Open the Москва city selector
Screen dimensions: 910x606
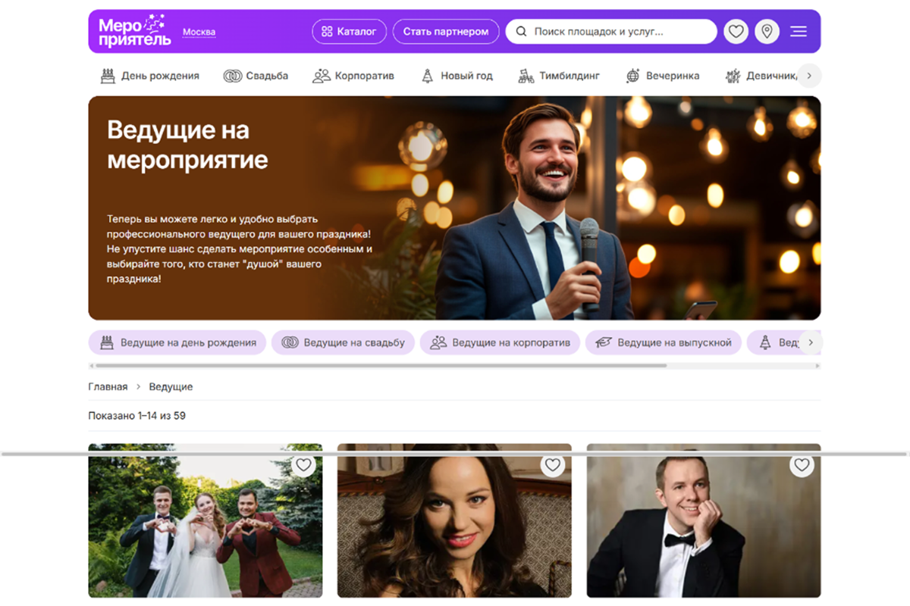199,32
